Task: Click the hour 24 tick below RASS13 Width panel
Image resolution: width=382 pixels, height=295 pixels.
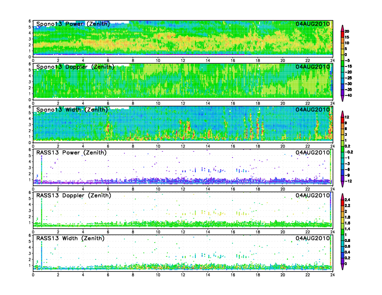Action: (332, 275)
